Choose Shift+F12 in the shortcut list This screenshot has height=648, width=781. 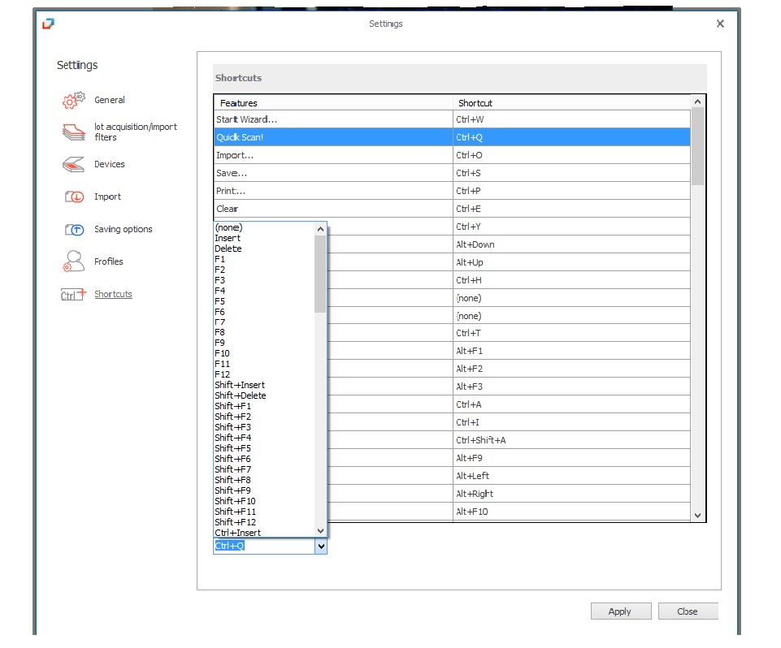[264, 522]
